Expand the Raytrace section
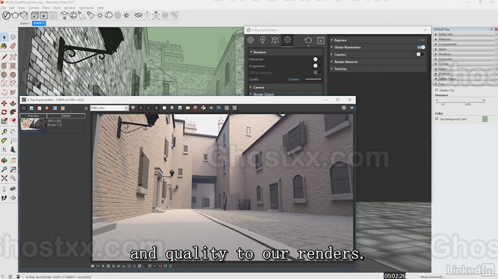Screen dimensions: 498x279 pos(378,40)
